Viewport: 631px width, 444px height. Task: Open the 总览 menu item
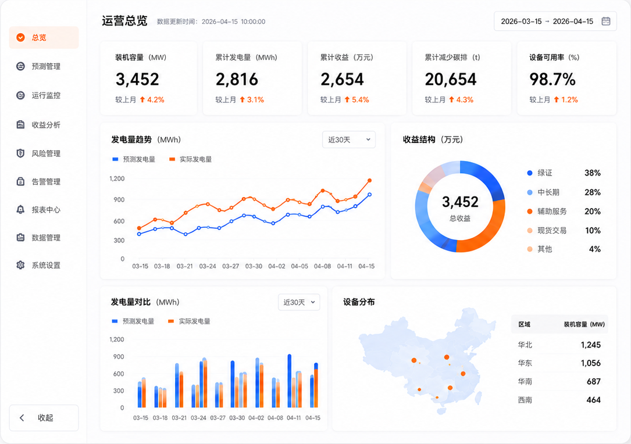(x=44, y=37)
